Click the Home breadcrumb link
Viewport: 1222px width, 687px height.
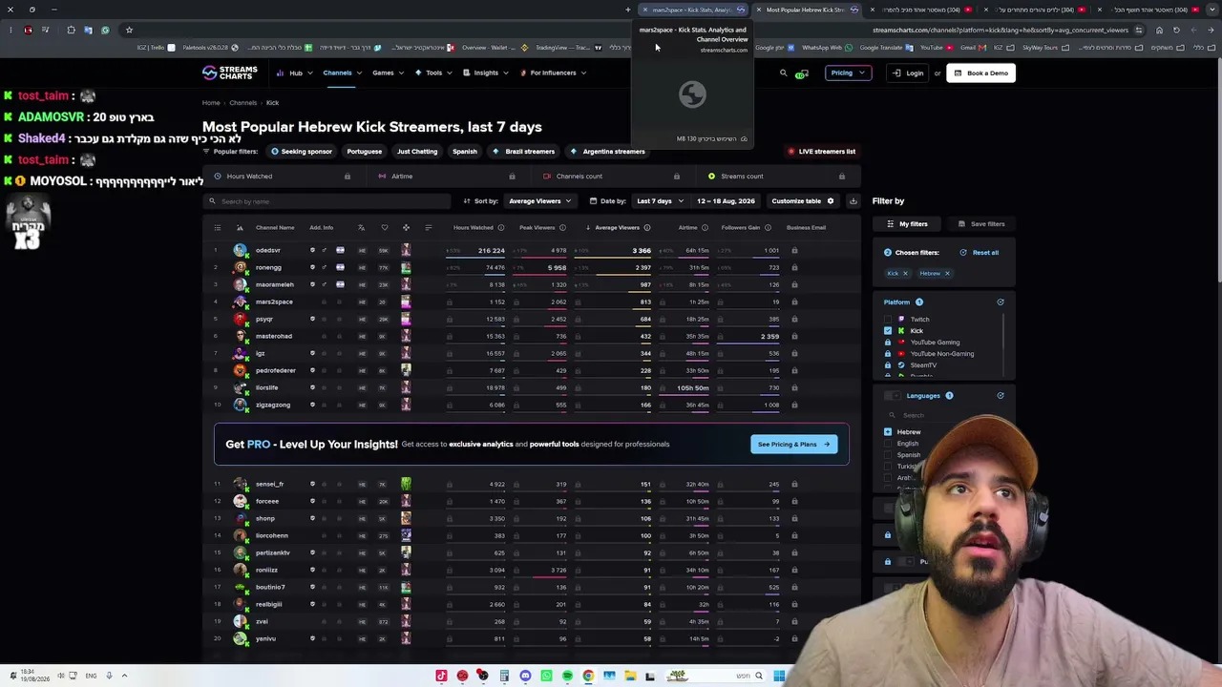click(211, 103)
